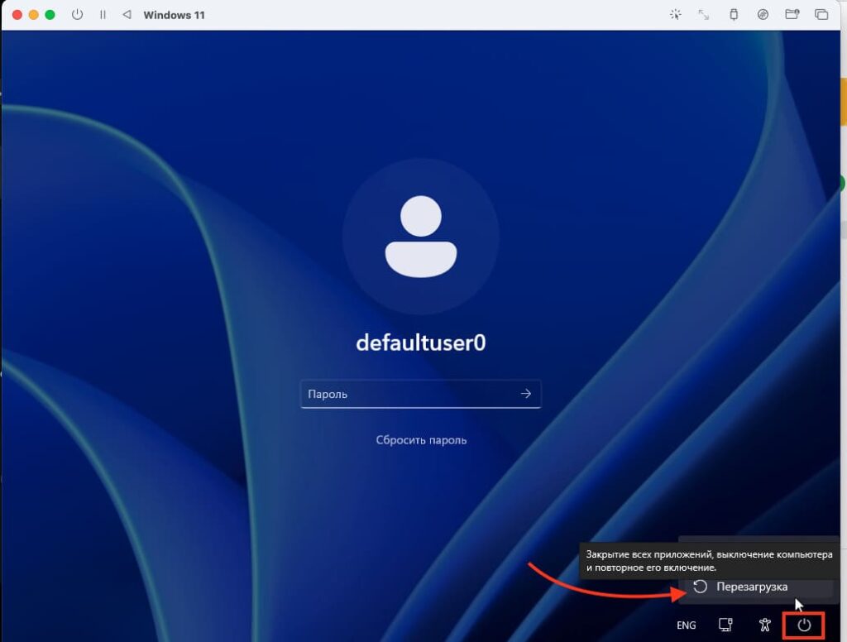Click the Windows power button on login screen
The height and width of the screenshot is (642, 847).
[804, 625]
